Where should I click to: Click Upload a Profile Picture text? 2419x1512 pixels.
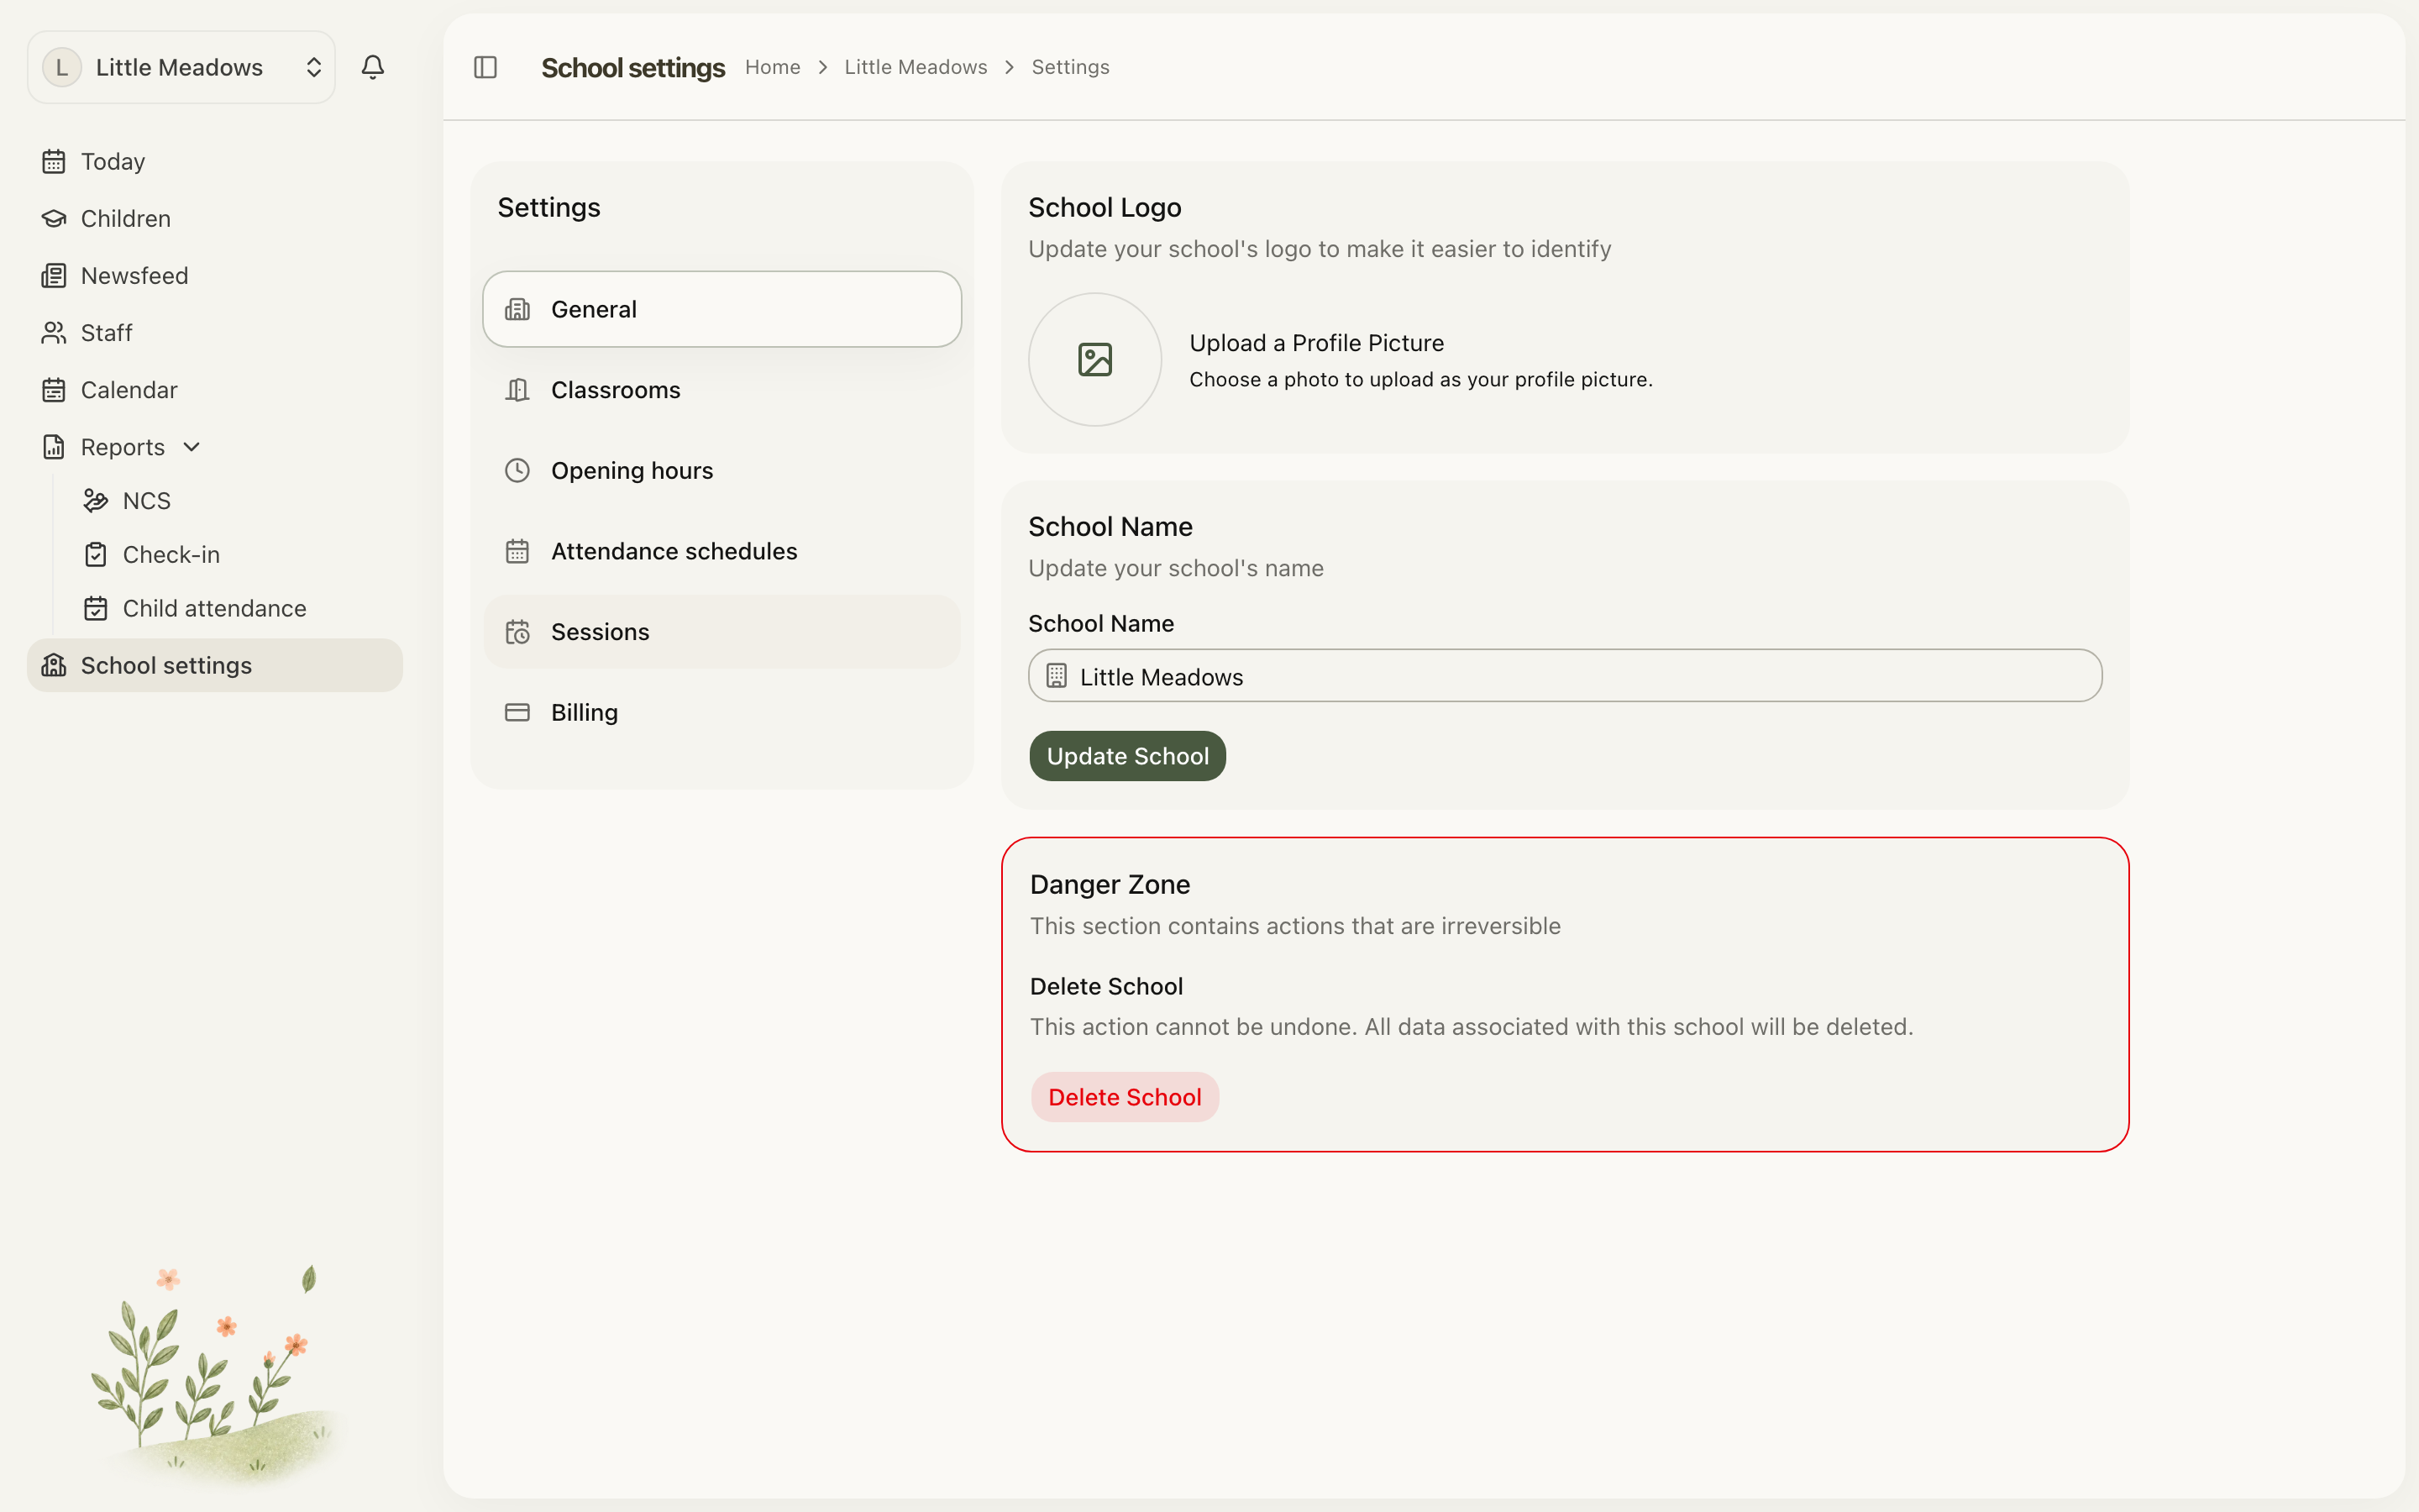pos(1316,343)
